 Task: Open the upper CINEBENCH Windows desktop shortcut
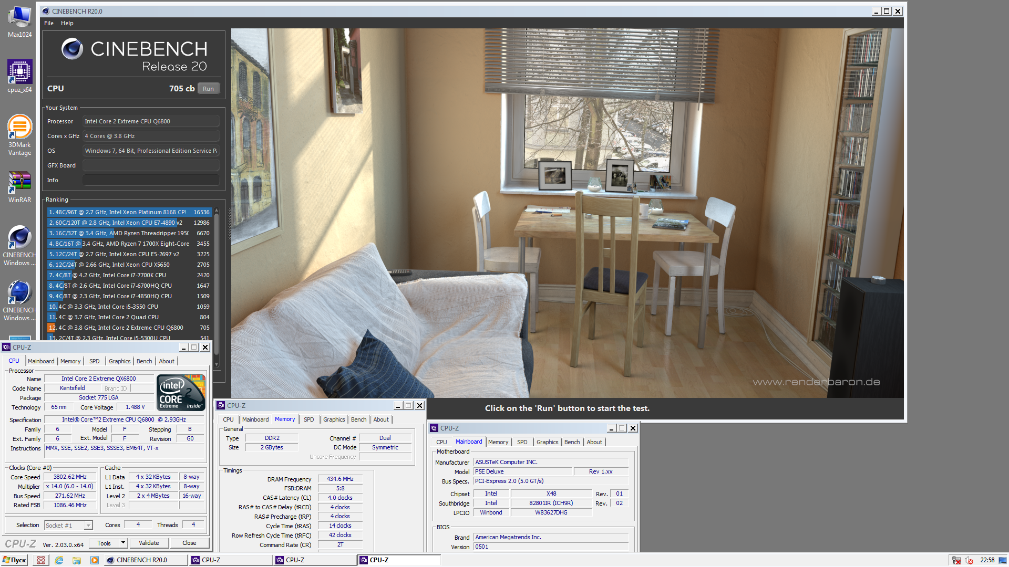tap(19, 246)
